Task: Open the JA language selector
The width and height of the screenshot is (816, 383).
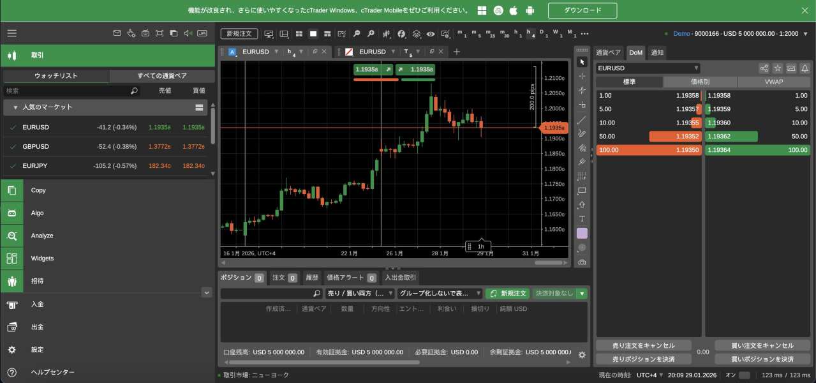Action: tap(202, 33)
